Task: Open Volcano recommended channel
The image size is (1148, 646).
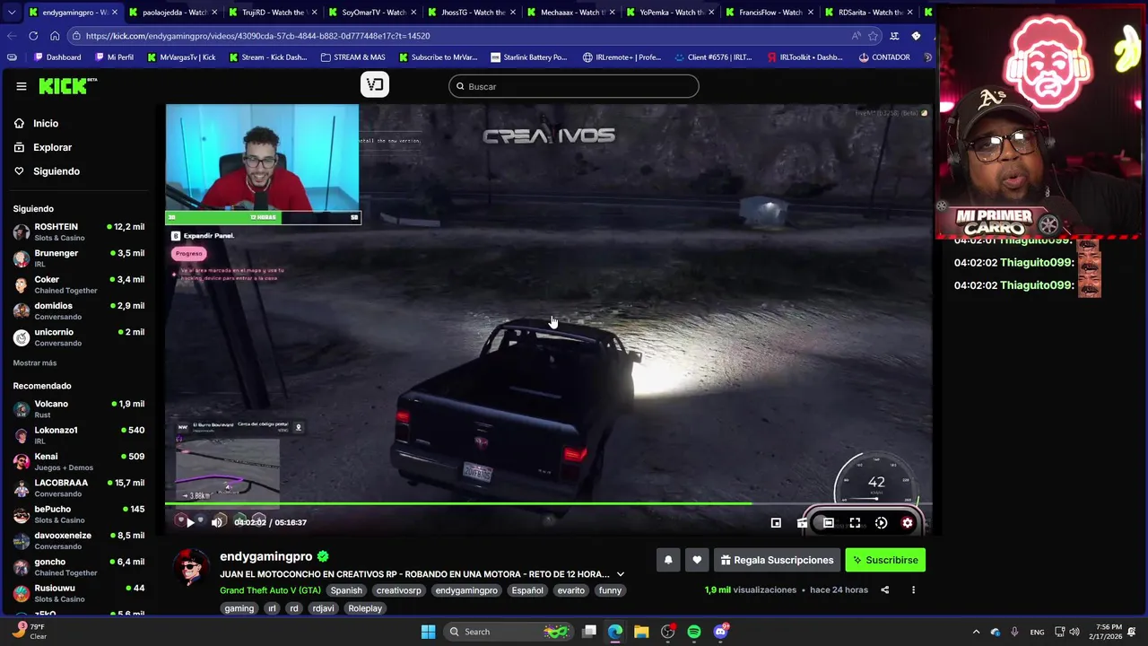Action: (x=79, y=409)
